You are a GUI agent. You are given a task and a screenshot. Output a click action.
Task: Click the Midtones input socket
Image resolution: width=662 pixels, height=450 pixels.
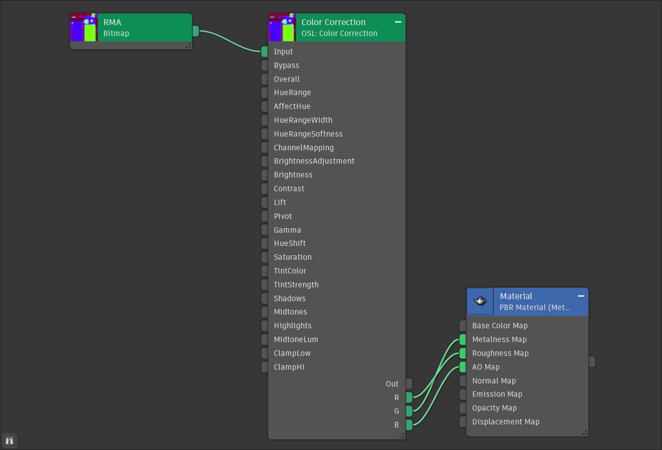pyautogui.click(x=264, y=312)
